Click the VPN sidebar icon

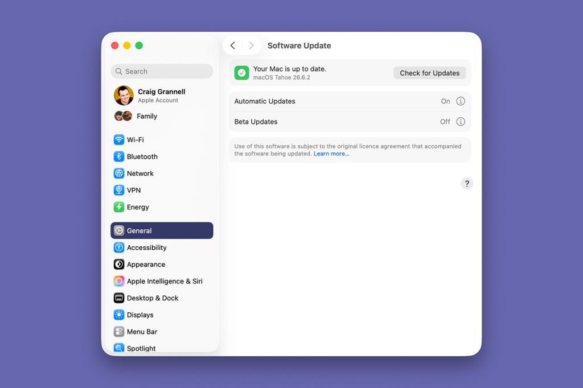tap(118, 190)
